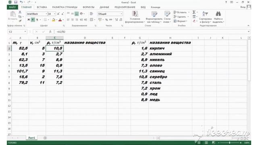Save the workbook from the quick access toolbar
Screen dimensions: 258x145
pyautogui.click(x=16, y=2)
